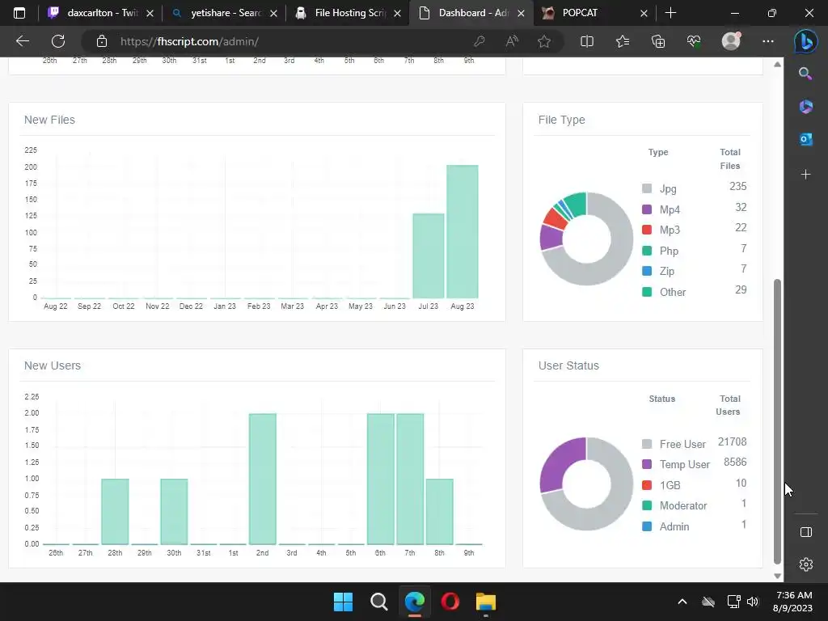This screenshot has width=828, height=621.
Task: Toggle Mp4 purple legend swatch
Action: [x=647, y=209]
